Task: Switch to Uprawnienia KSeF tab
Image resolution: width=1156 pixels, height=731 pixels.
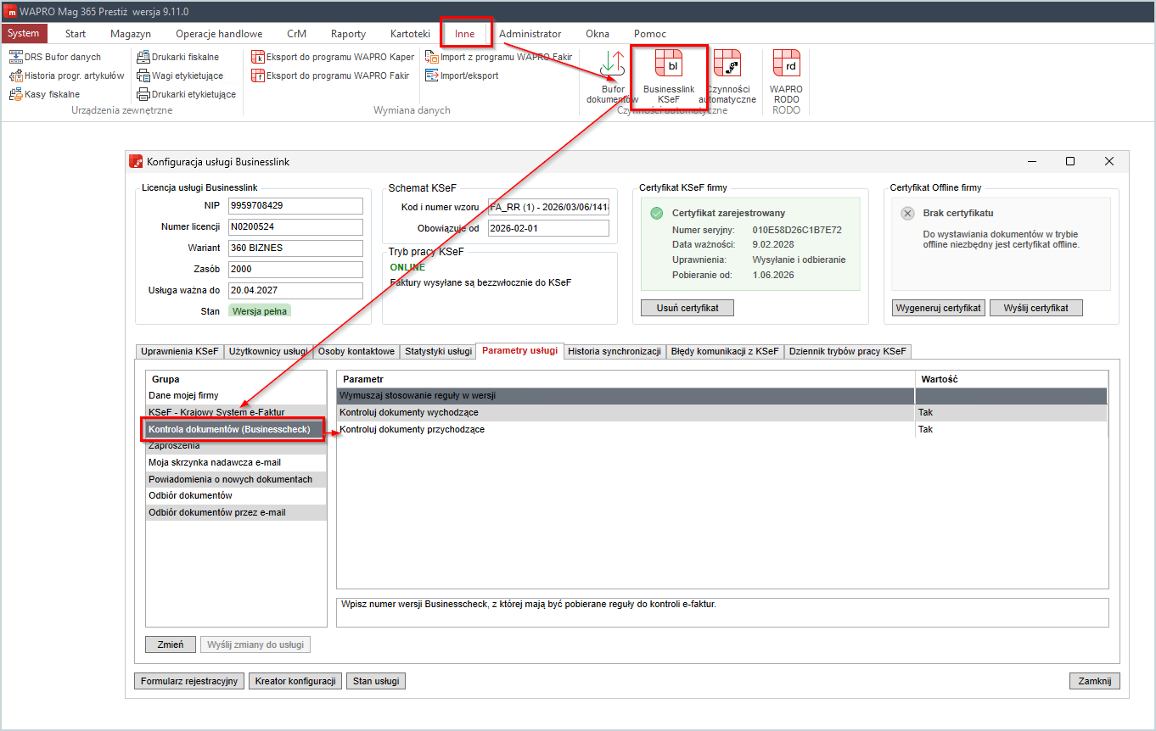Action: click(180, 351)
